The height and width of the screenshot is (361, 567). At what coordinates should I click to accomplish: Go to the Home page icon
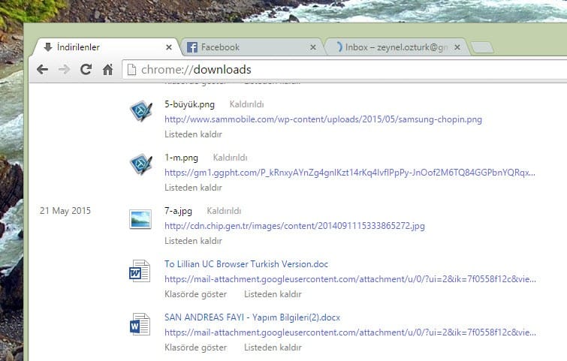point(107,70)
